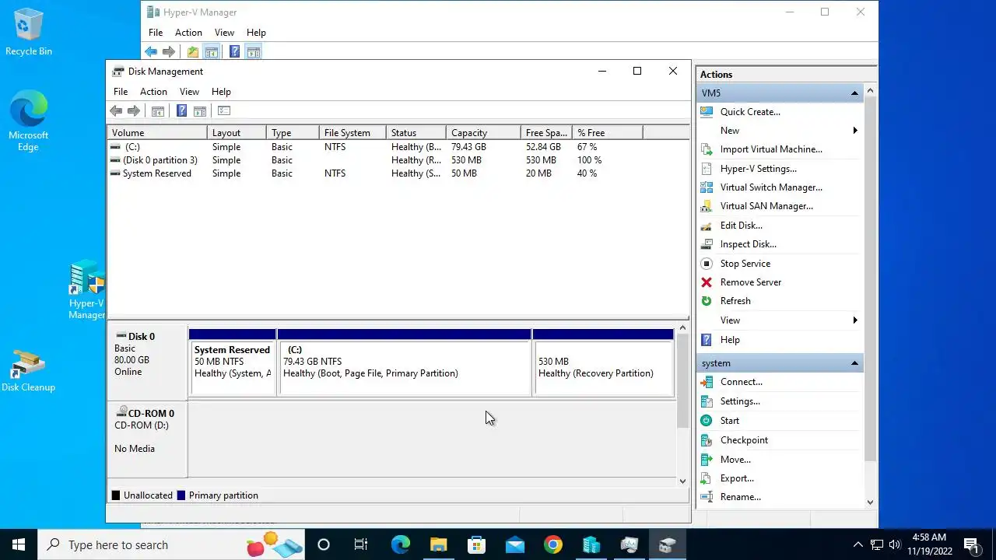This screenshot has height=560, width=996.
Task: Open Action menu in Disk Management
Action: pos(153,92)
